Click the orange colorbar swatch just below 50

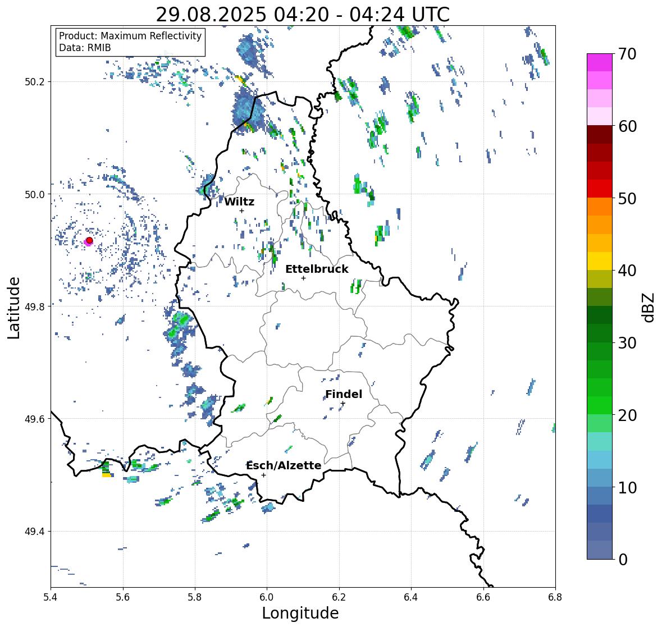600,207
